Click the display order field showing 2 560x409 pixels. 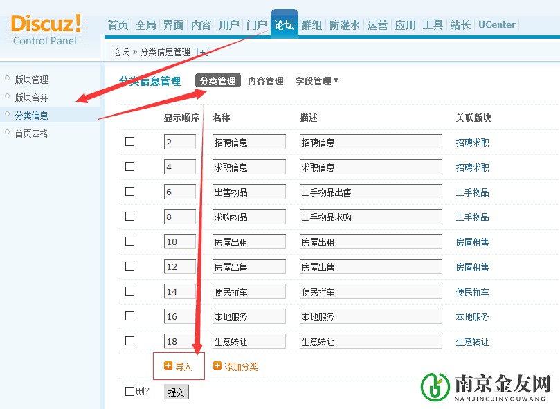(179, 141)
